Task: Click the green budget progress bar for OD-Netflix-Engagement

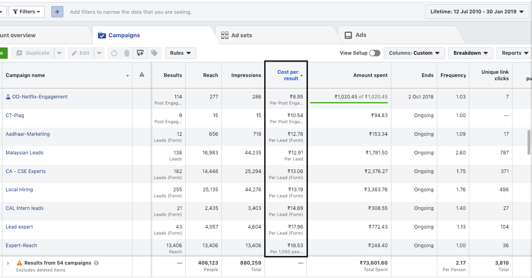Action: click(x=349, y=103)
